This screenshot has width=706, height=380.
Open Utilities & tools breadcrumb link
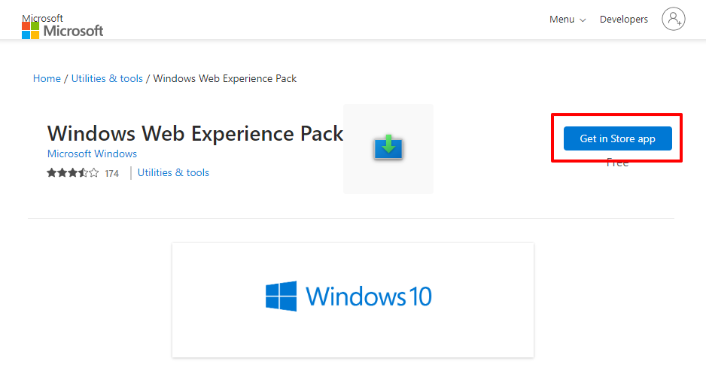107,78
